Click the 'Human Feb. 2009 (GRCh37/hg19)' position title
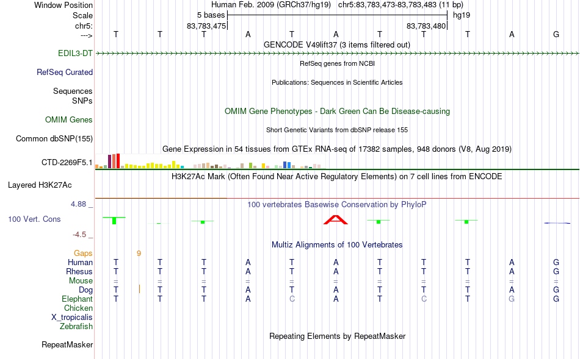Image resolution: width=580 pixels, height=359 pixels. click(272, 5)
